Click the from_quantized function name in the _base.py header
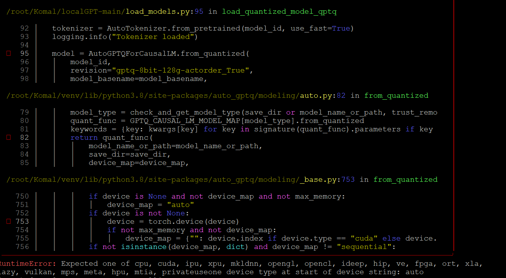 pyautogui.click(x=405, y=179)
